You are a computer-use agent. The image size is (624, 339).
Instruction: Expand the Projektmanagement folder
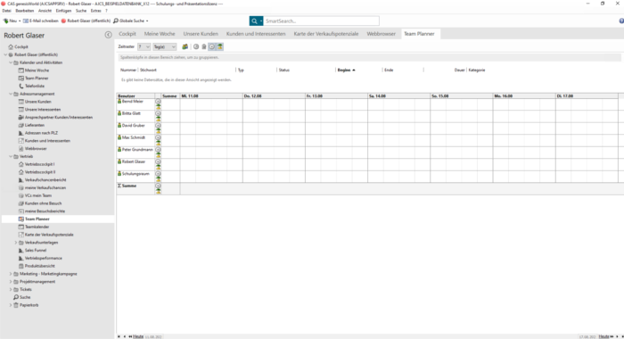point(11,282)
